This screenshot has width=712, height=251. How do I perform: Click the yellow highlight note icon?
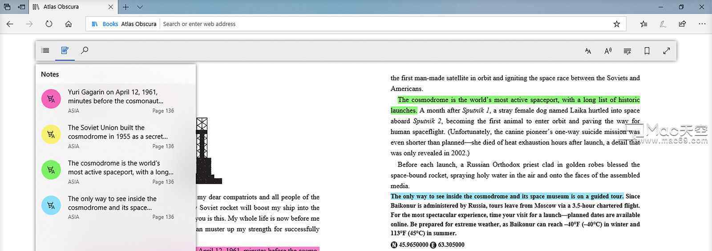51,134
